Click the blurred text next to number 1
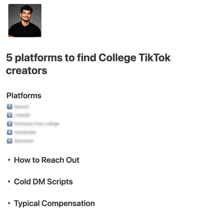This screenshot has height=215, width=215. click(21, 107)
